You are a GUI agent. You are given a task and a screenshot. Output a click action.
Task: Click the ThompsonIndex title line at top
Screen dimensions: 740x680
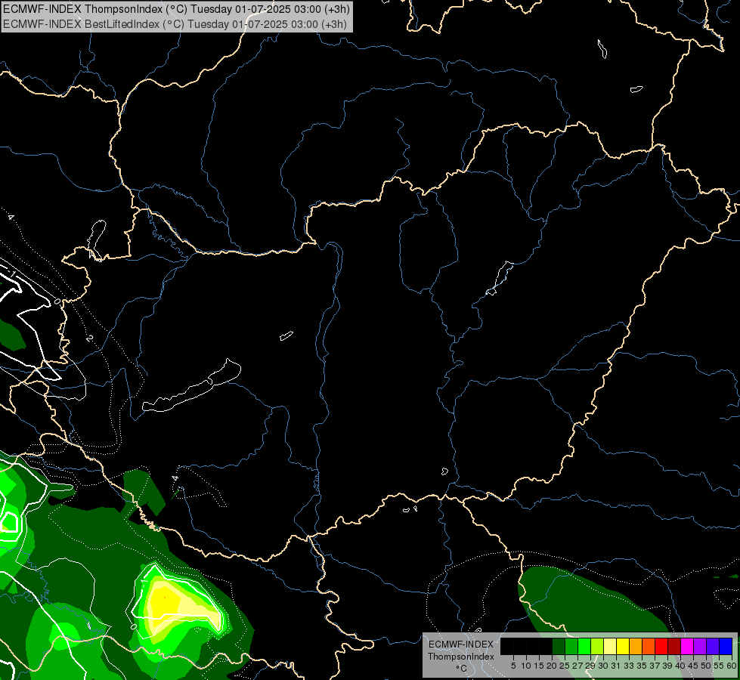pos(176,9)
